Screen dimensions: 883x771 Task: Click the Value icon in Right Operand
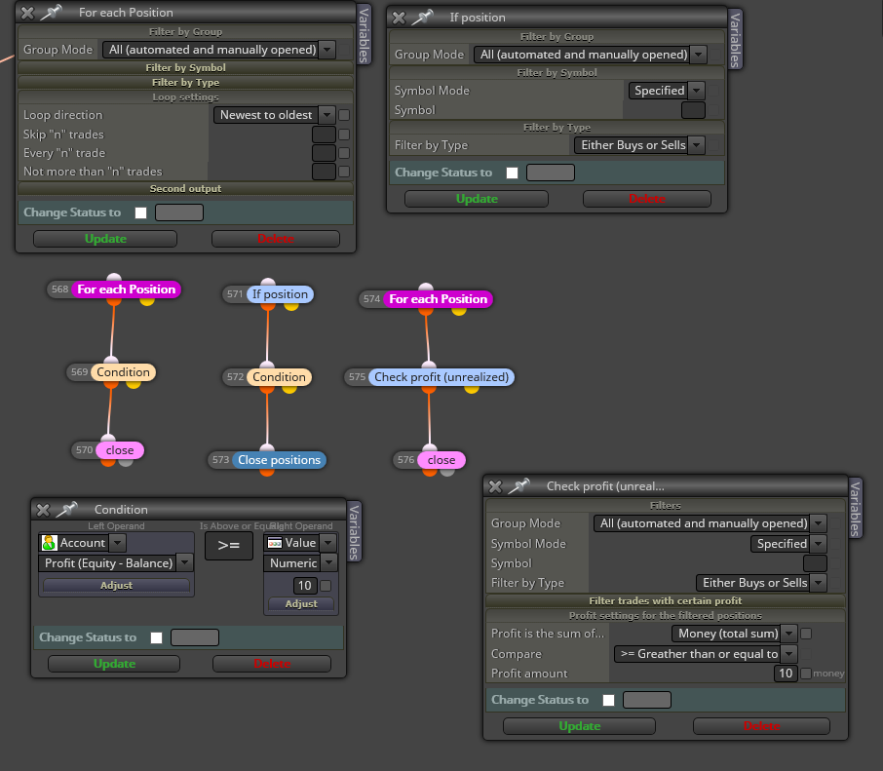point(275,543)
